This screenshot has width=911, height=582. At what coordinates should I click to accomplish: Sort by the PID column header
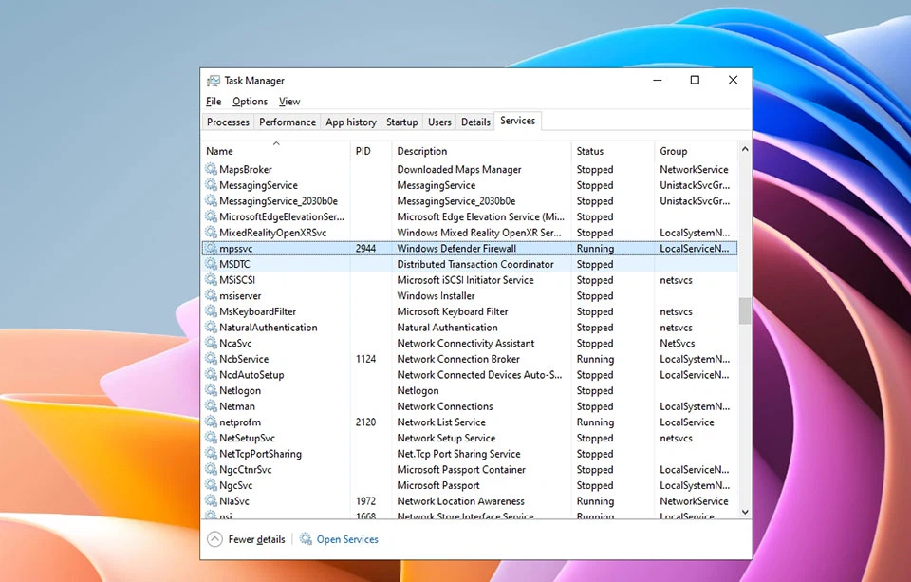(371, 151)
